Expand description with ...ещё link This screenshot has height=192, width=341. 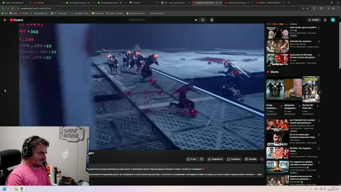coord(259,174)
